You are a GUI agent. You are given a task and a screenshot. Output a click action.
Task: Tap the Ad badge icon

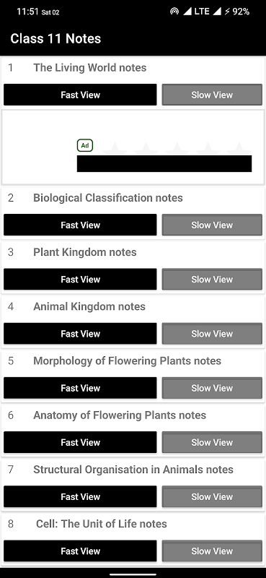click(85, 145)
